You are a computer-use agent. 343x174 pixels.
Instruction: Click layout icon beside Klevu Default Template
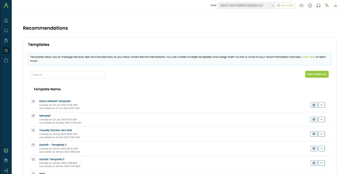[33, 101]
